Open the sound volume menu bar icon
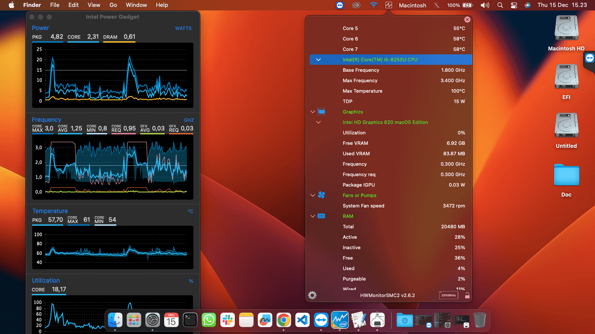Screen dimensions: 595x334 coord(485,5)
